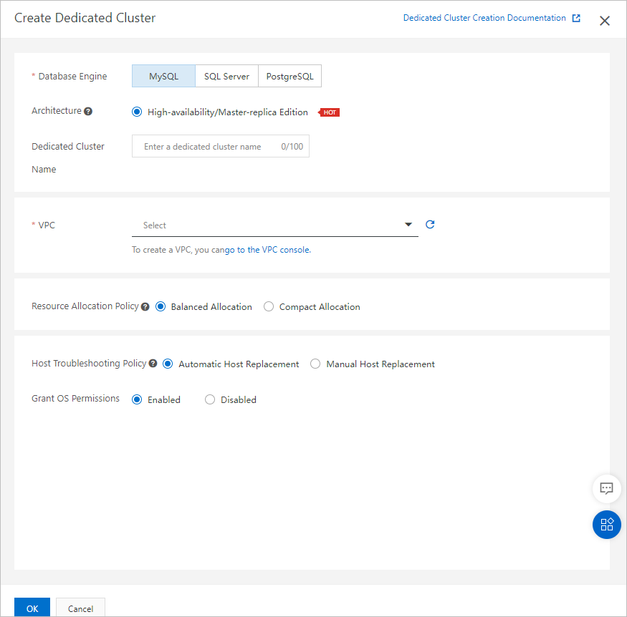The image size is (627, 617).
Task: Set Grant OS Permissions to Enabled
Action: coord(137,399)
